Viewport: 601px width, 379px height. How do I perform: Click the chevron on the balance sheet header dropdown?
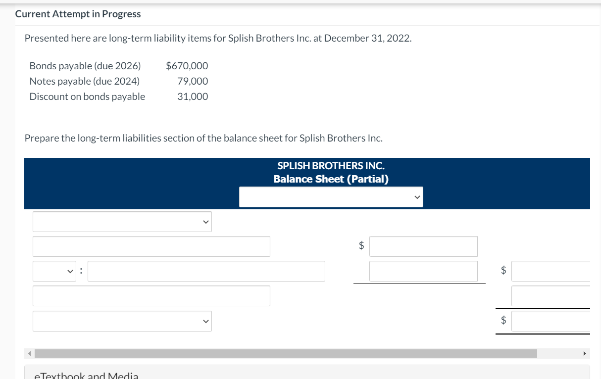(x=417, y=196)
